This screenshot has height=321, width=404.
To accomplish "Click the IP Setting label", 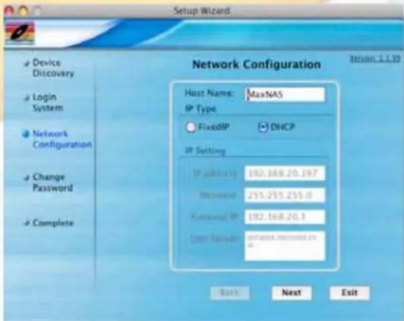I will point(205,150).
